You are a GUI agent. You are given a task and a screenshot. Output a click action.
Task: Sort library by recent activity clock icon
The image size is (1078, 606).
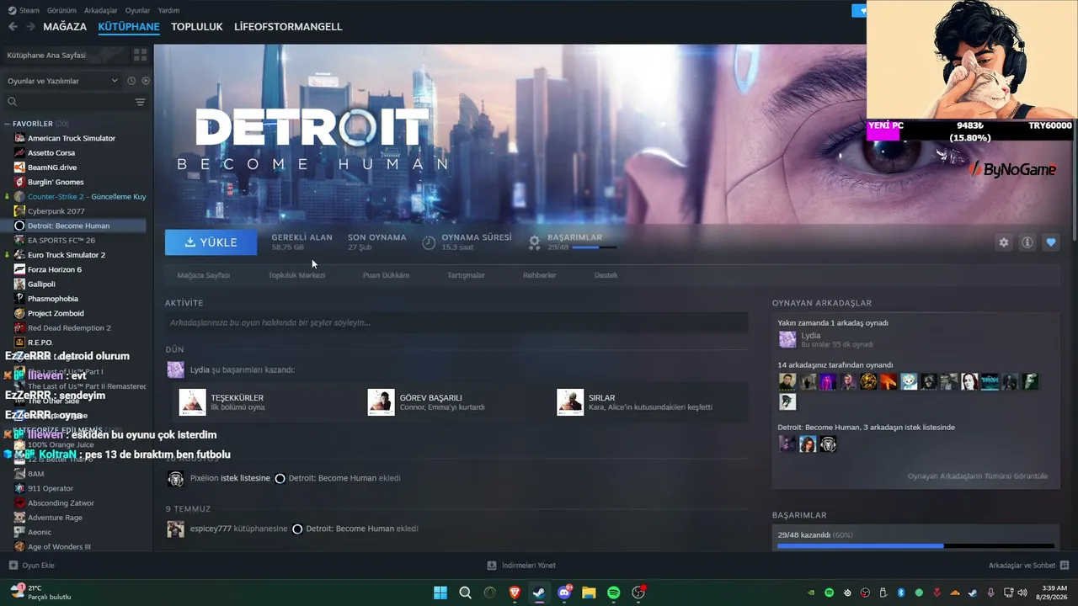click(131, 81)
